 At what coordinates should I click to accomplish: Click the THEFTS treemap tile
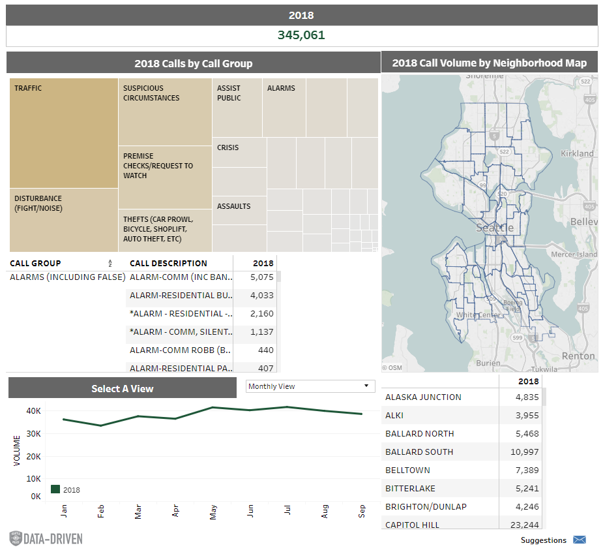(165, 230)
